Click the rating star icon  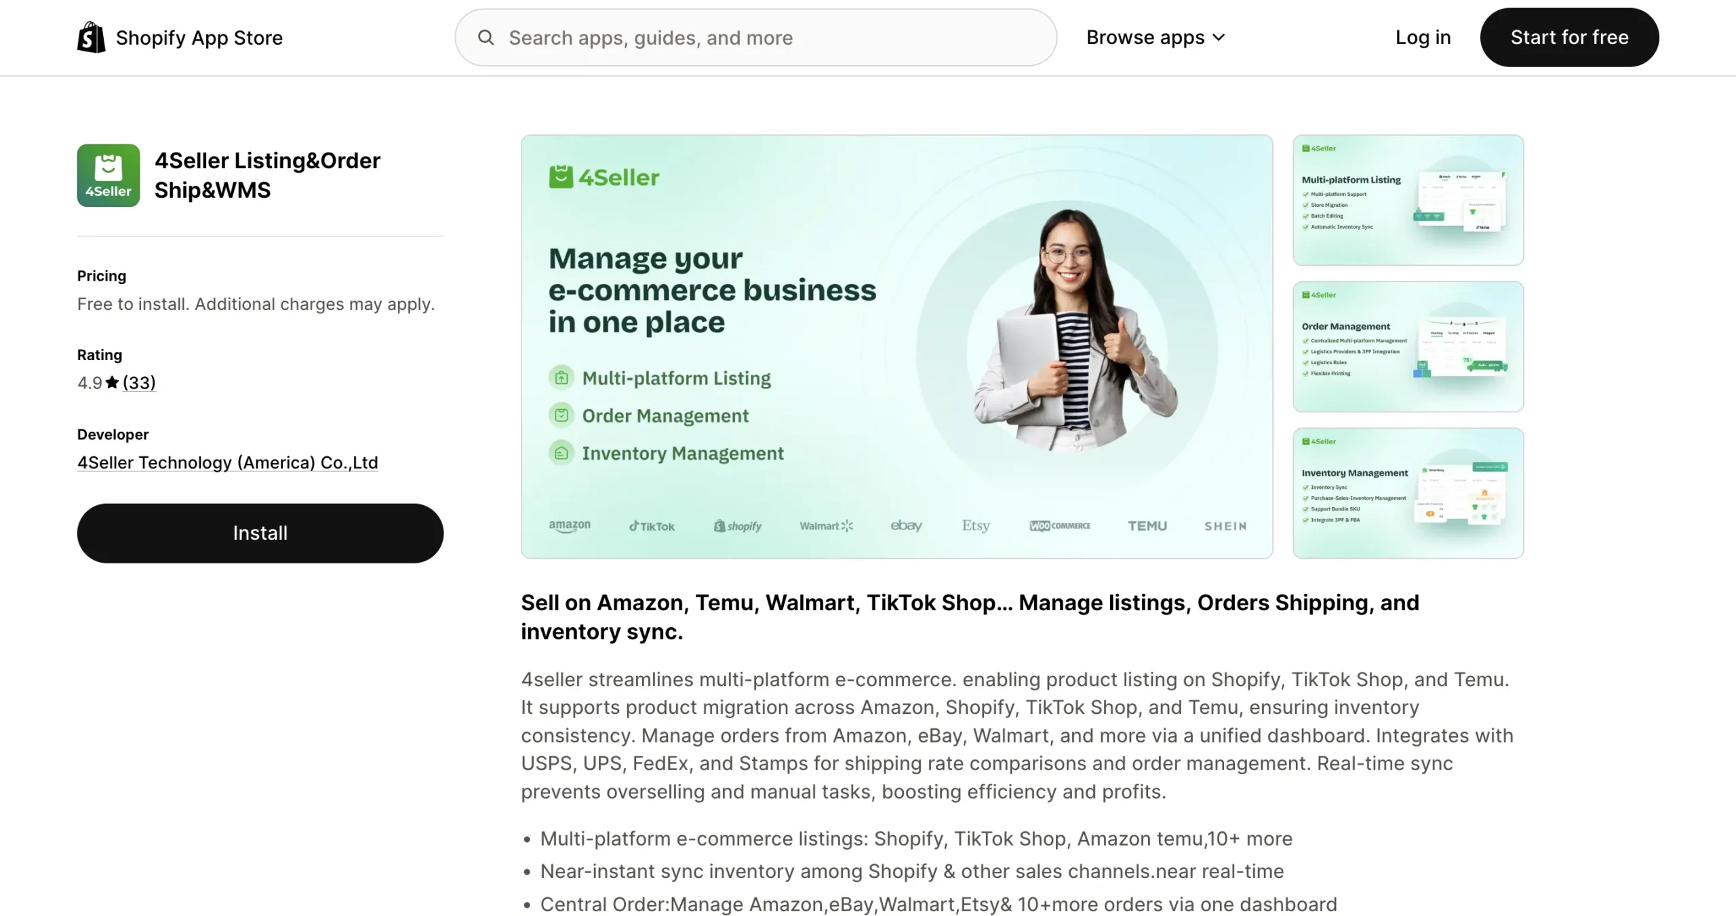[113, 382]
